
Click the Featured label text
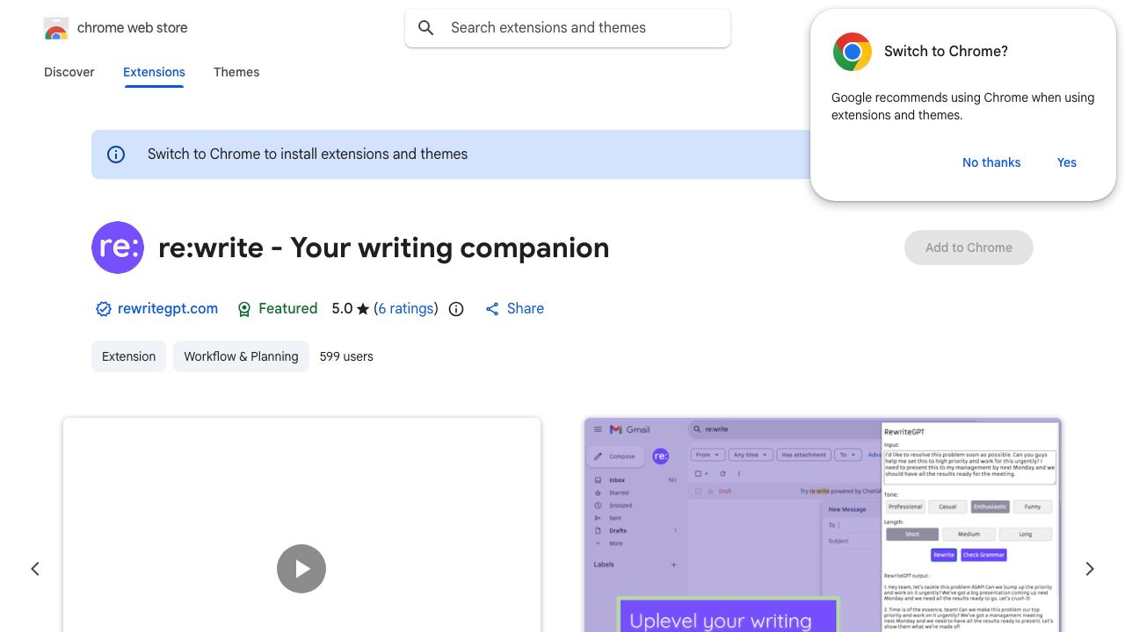click(288, 309)
